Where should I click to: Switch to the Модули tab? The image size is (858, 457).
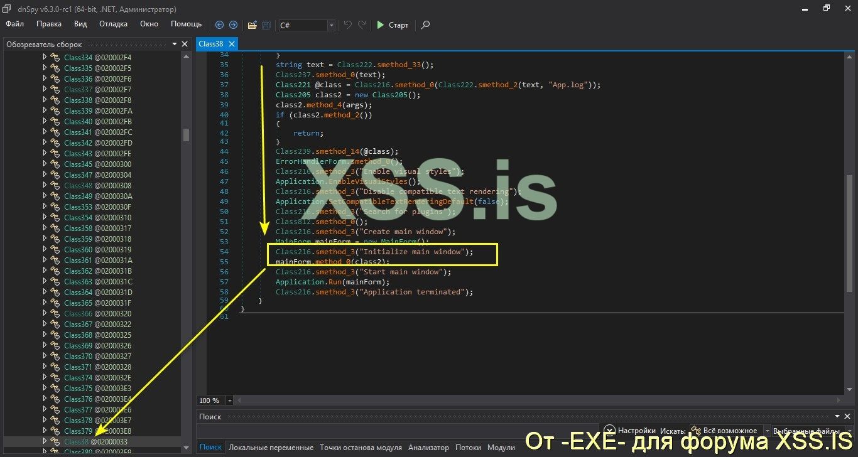pyautogui.click(x=501, y=448)
